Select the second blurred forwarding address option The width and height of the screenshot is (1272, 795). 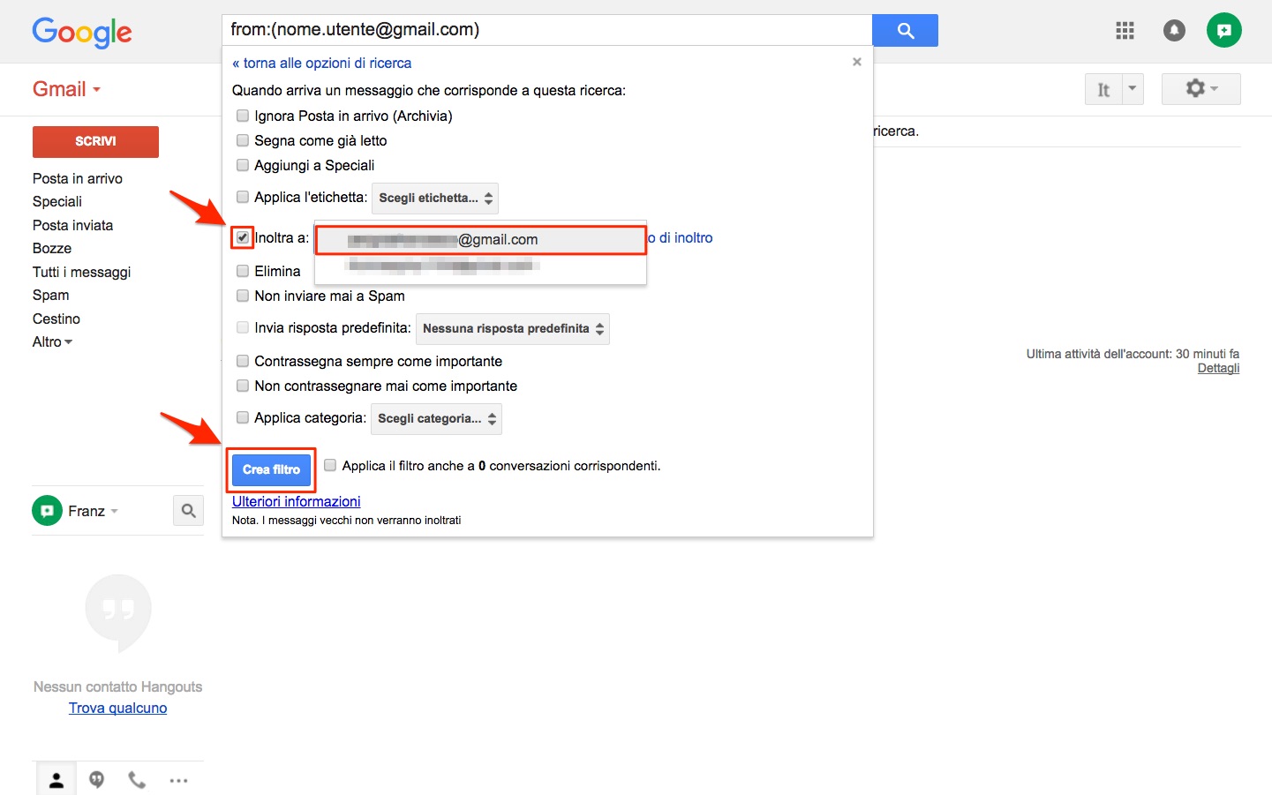(481, 266)
